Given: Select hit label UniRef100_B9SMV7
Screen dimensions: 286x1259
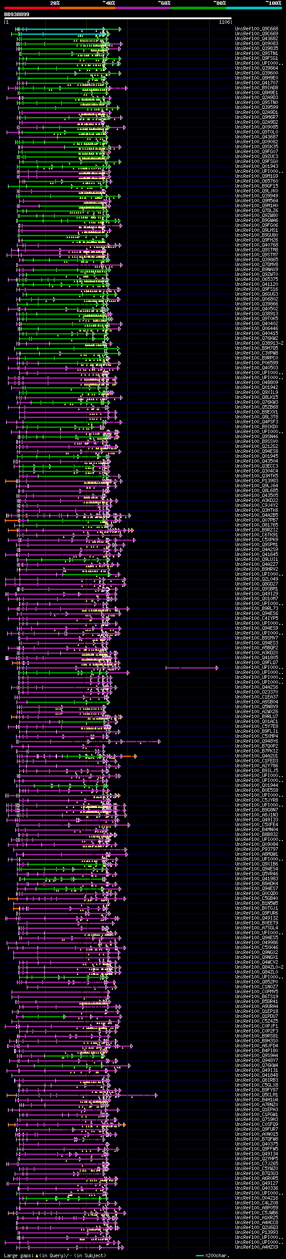Looking at the screenshot, I should 257,638.
